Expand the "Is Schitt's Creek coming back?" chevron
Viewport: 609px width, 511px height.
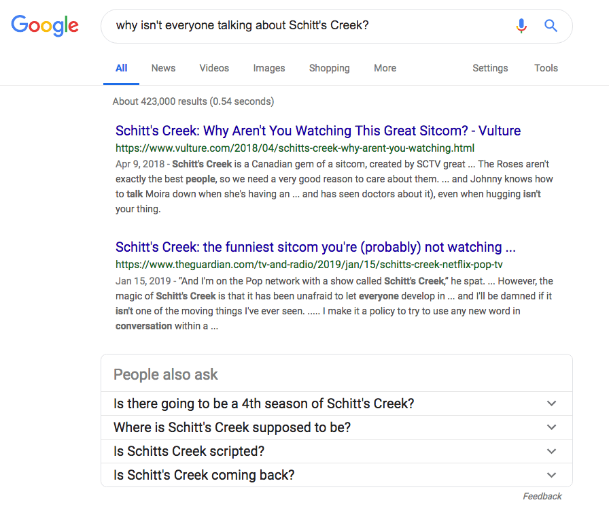[x=551, y=475]
